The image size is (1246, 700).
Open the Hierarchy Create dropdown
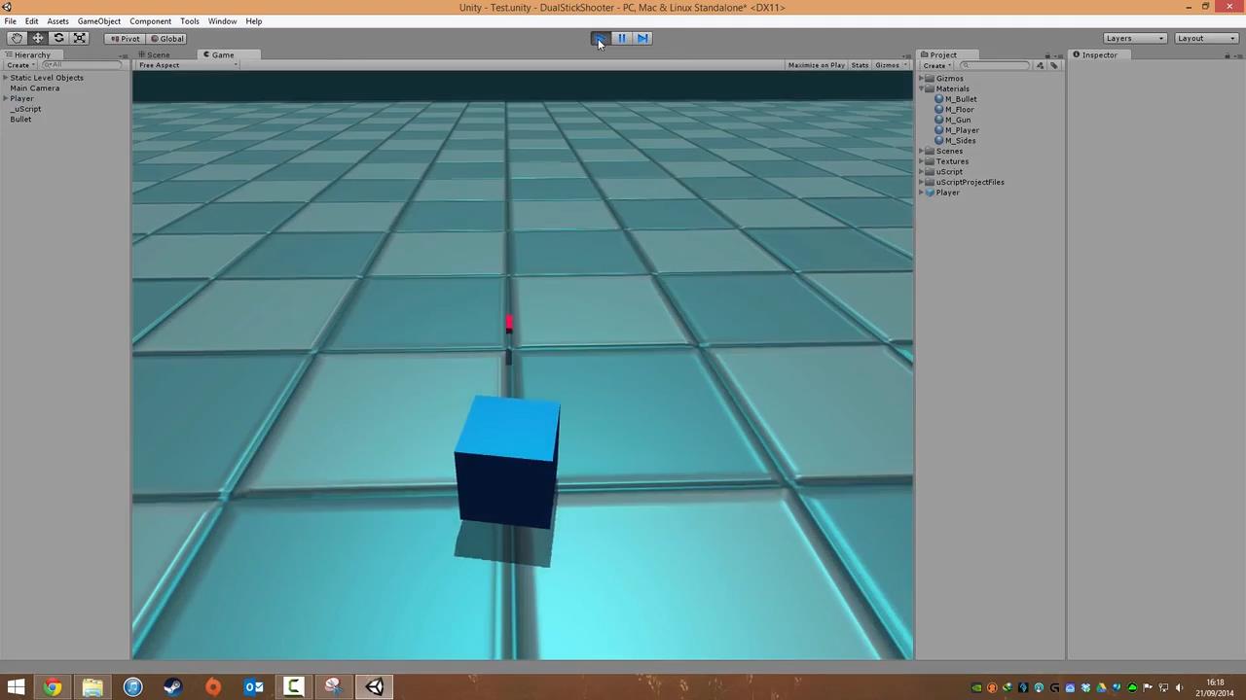click(x=20, y=65)
